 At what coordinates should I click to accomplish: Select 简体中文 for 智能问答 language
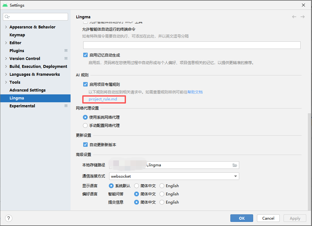point(136,194)
